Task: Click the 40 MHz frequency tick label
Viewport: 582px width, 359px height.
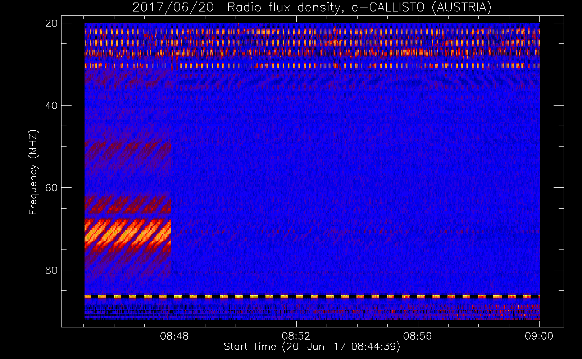Action: click(x=51, y=106)
